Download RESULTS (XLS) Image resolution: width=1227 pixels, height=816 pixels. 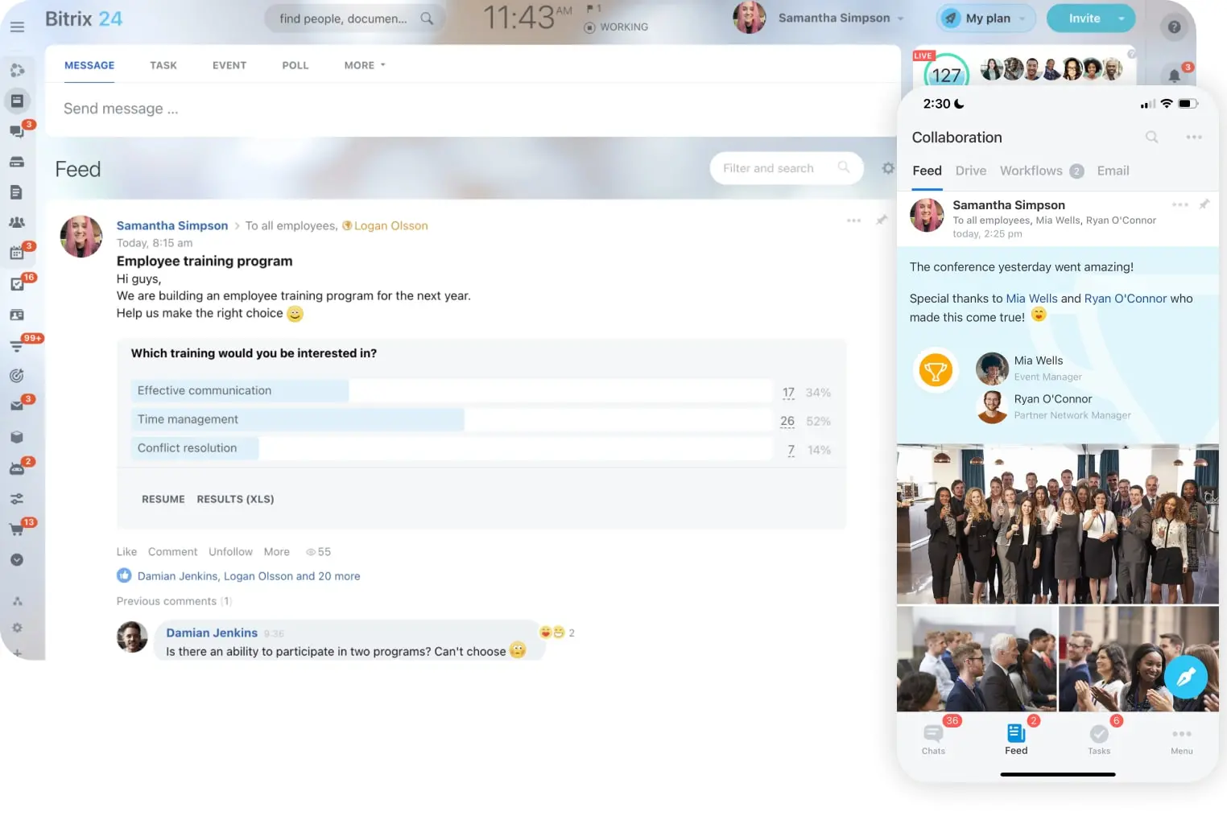235,499
